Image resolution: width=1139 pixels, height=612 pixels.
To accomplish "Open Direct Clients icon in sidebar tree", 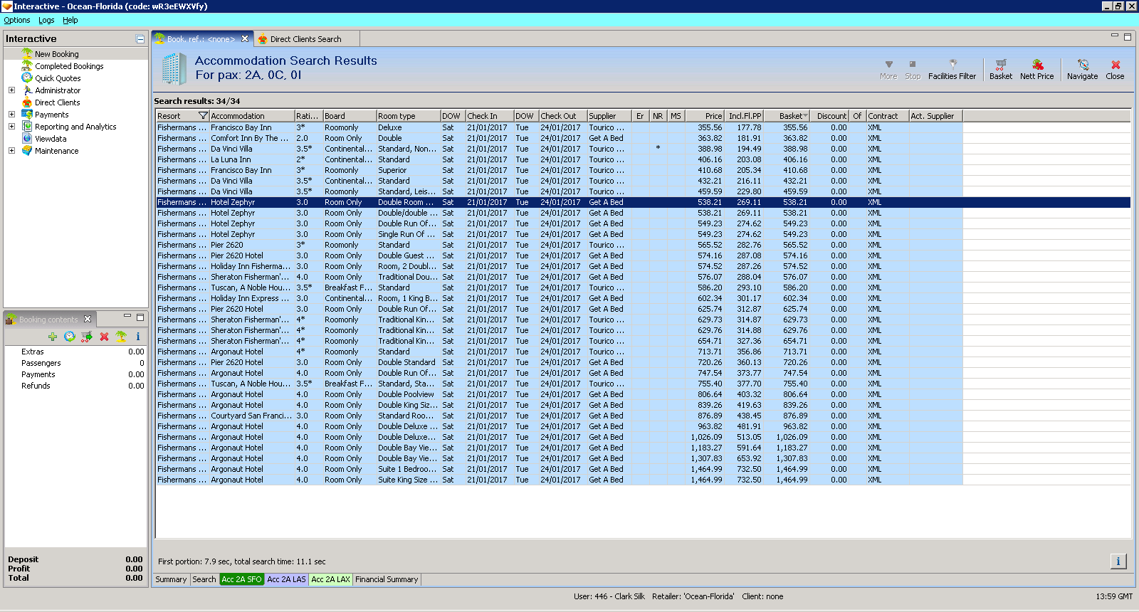I will tap(27, 102).
